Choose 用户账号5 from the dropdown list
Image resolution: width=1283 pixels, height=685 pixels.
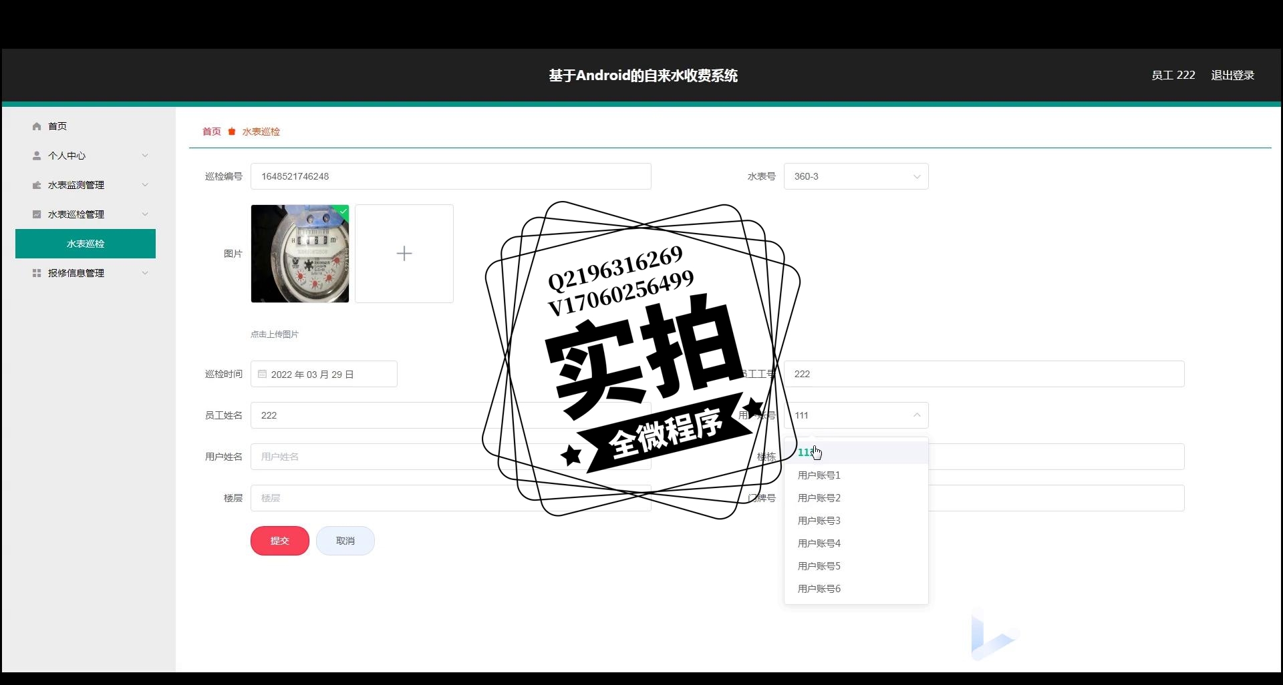click(x=856, y=566)
